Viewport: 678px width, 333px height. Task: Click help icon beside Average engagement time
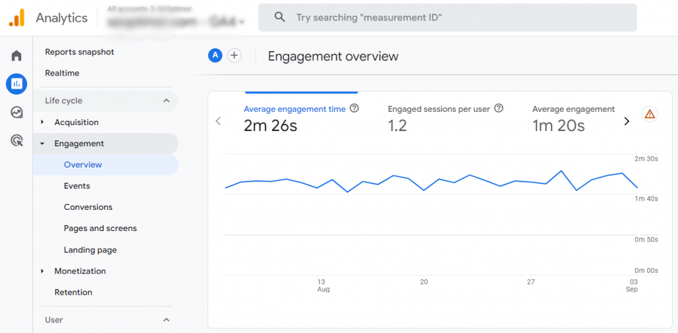pyautogui.click(x=354, y=109)
